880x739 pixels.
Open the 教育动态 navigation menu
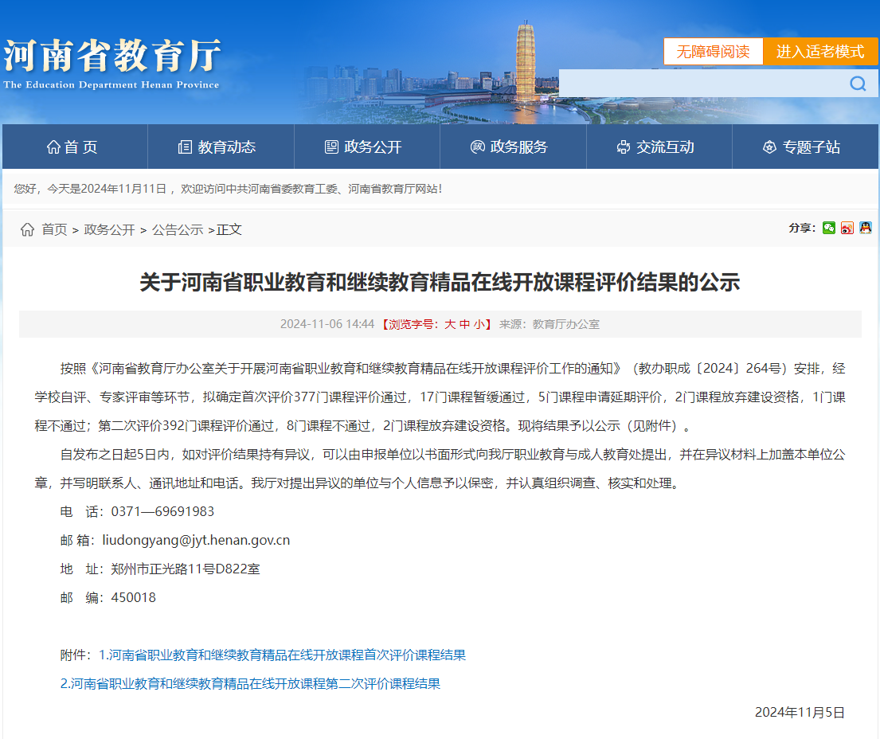[217, 147]
